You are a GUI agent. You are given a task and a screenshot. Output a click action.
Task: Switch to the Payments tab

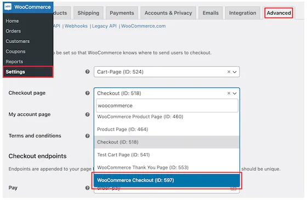coord(122,13)
